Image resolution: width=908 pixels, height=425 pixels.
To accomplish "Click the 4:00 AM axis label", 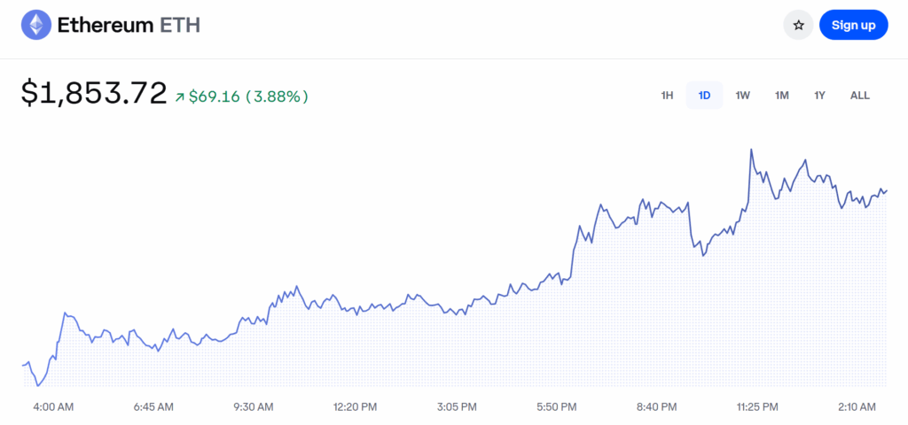I will click(x=52, y=407).
